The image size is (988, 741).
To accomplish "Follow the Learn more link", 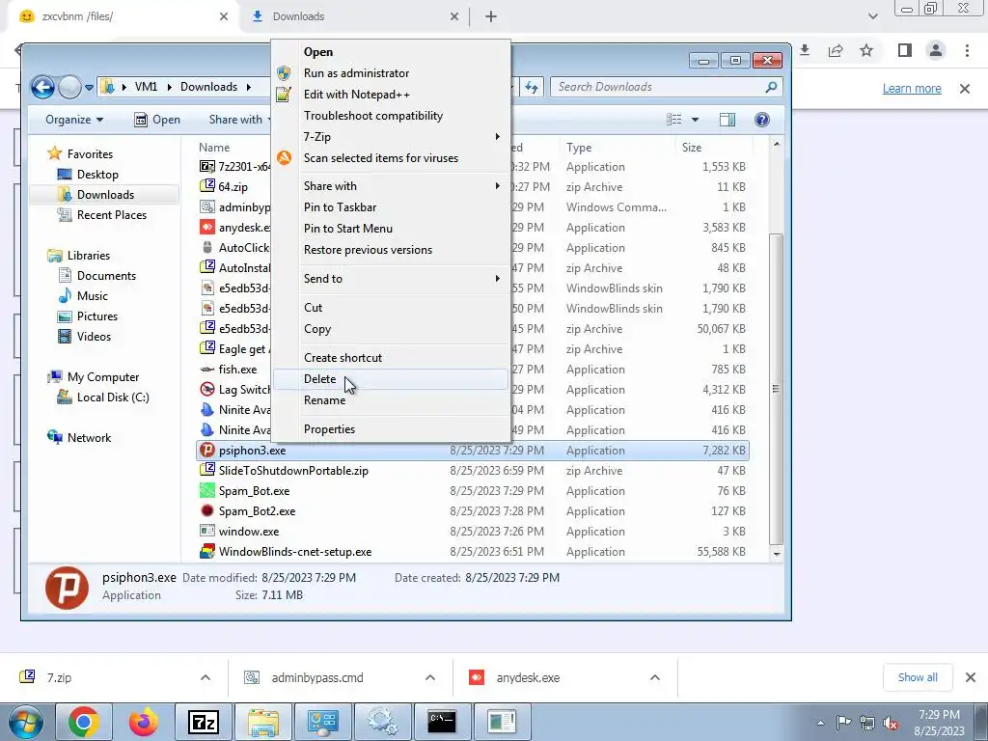I will (x=912, y=89).
